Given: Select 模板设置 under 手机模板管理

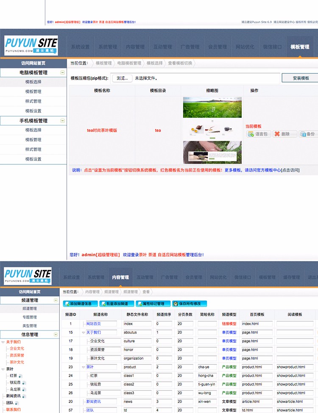Looking at the screenshot, I should tap(33, 159).
